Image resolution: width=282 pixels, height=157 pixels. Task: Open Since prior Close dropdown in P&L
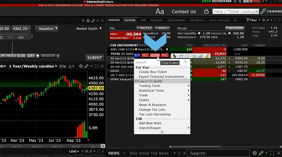click(x=129, y=38)
